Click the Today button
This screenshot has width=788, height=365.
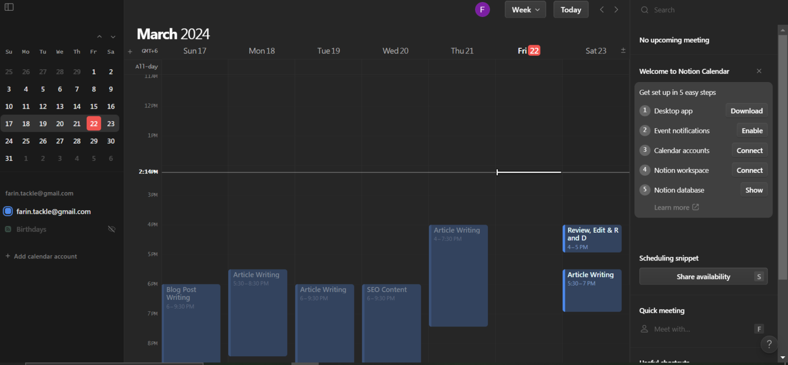(570, 10)
